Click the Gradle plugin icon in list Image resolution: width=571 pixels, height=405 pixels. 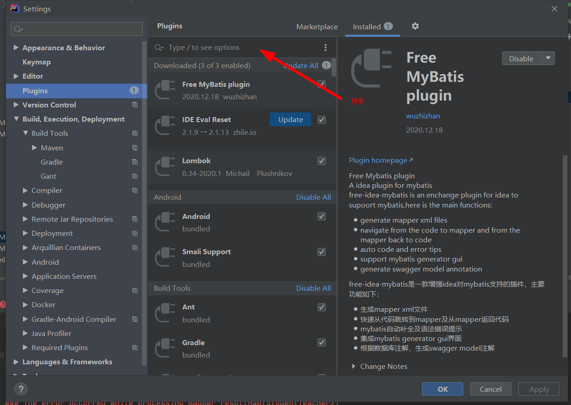[165, 348]
